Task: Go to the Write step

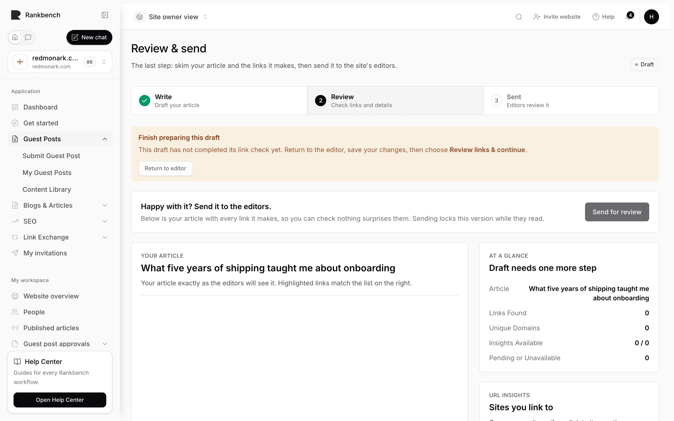Action: click(219, 101)
